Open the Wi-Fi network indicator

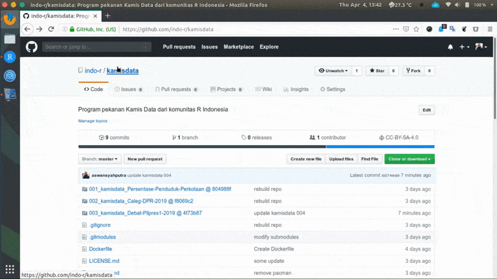coord(448,5)
